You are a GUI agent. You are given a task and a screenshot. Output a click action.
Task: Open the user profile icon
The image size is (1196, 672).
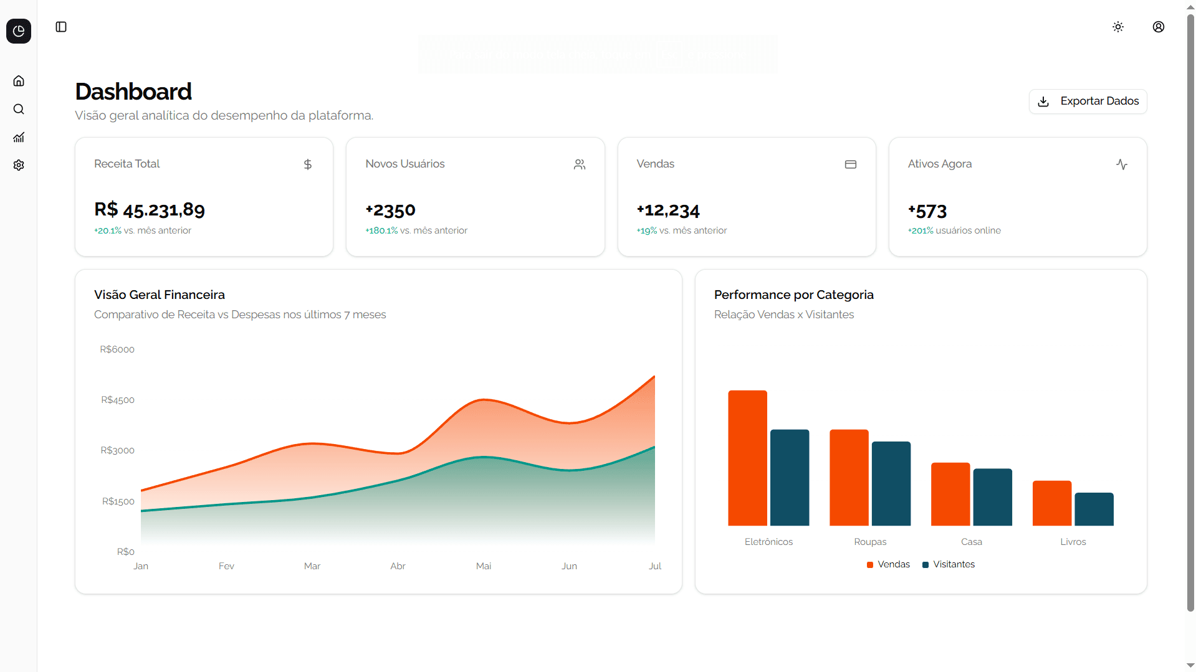click(x=1159, y=27)
